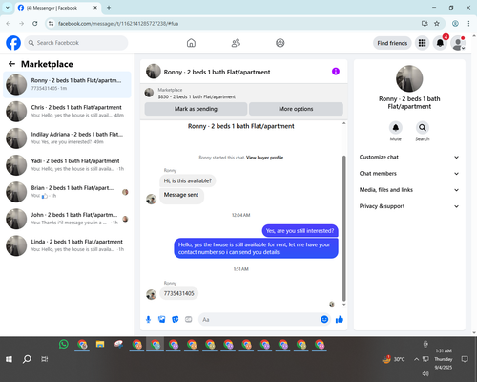
Task: Open File Explorer from the taskbar
Action: click(x=100, y=344)
